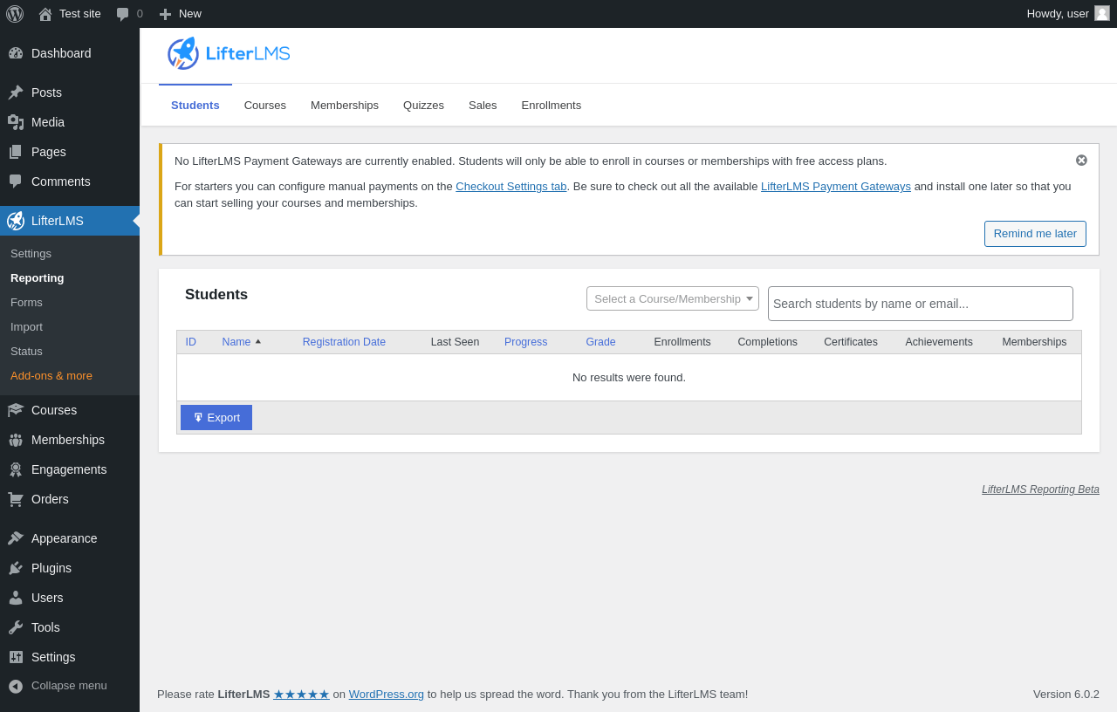1117x712 pixels.
Task: Open LifterLMS Settings submenu item
Action: (31, 254)
